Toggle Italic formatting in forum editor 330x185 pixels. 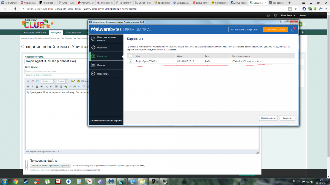[32, 87]
